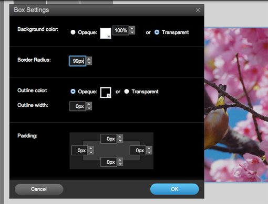Select the Transparent background color option
This screenshot has height=204, width=268.
point(157,32)
